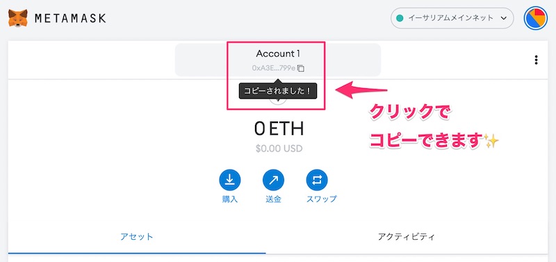The width and height of the screenshot is (556, 262).
Task: Copy address using the clipboard icon
Action: [300, 68]
